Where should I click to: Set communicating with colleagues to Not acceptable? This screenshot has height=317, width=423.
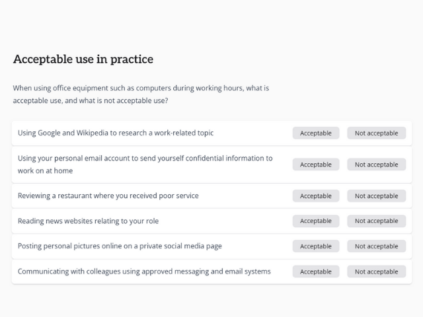pos(376,271)
